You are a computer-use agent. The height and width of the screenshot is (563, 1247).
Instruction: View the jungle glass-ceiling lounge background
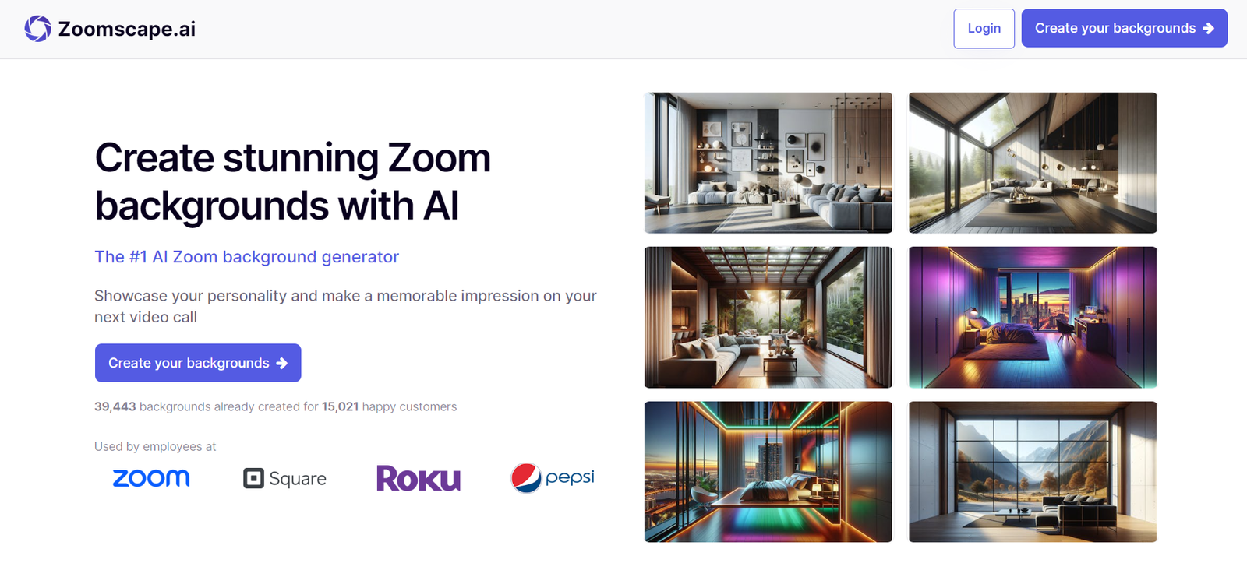pos(768,317)
